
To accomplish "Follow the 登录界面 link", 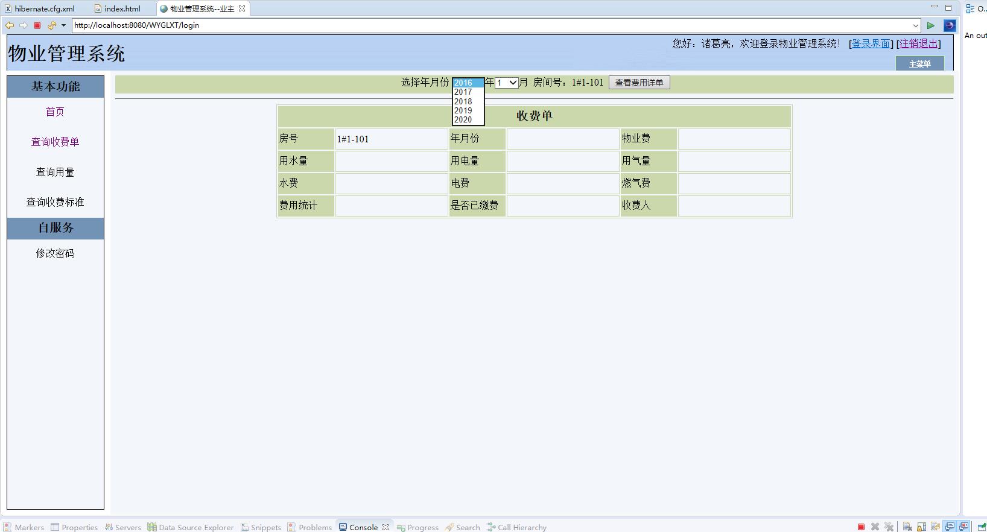I will 871,43.
